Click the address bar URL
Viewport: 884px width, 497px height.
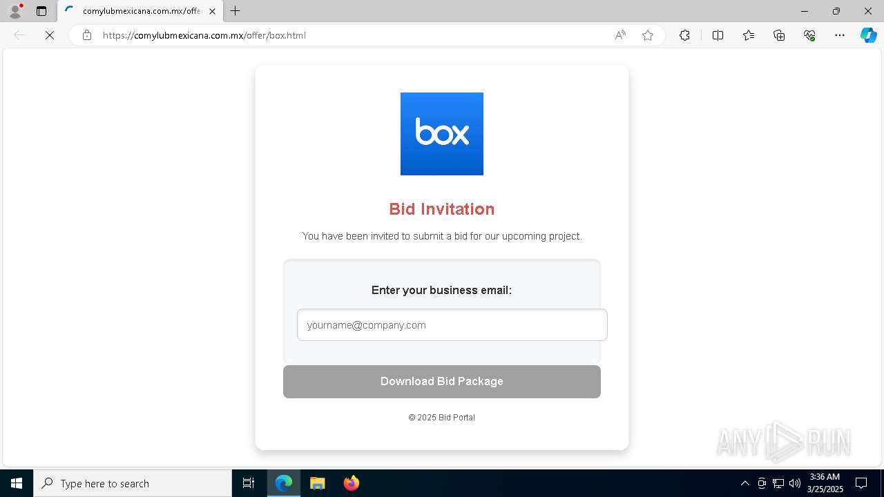[204, 35]
